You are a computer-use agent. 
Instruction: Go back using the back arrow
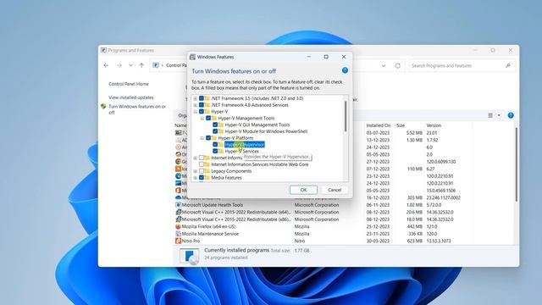[106, 65]
